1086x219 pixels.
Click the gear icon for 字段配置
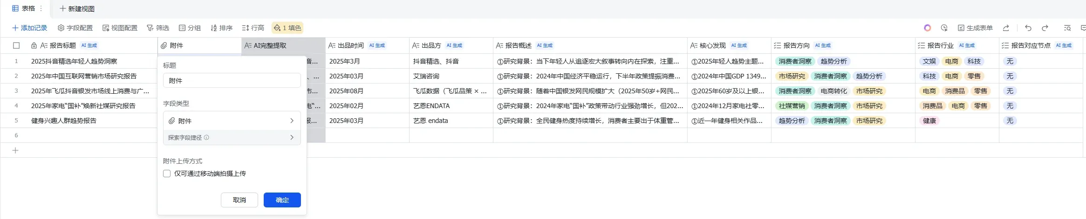(61, 28)
